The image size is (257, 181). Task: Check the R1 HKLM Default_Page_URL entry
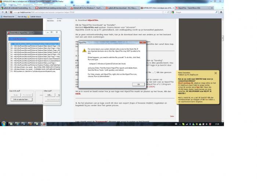10,50
